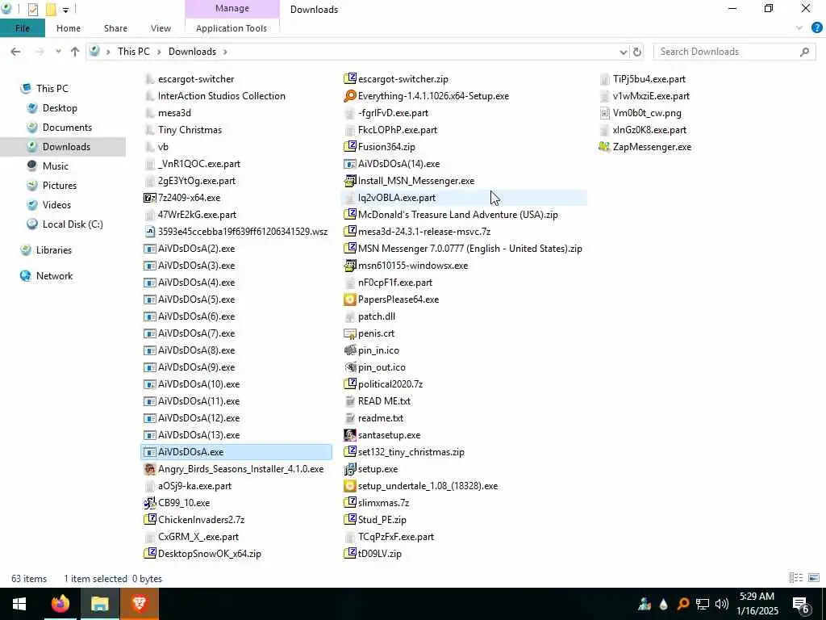Image resolution: width=826 pixels, height=620 pixels.
Task: Select the READ ME.txt file
Action: pos(384,401)
